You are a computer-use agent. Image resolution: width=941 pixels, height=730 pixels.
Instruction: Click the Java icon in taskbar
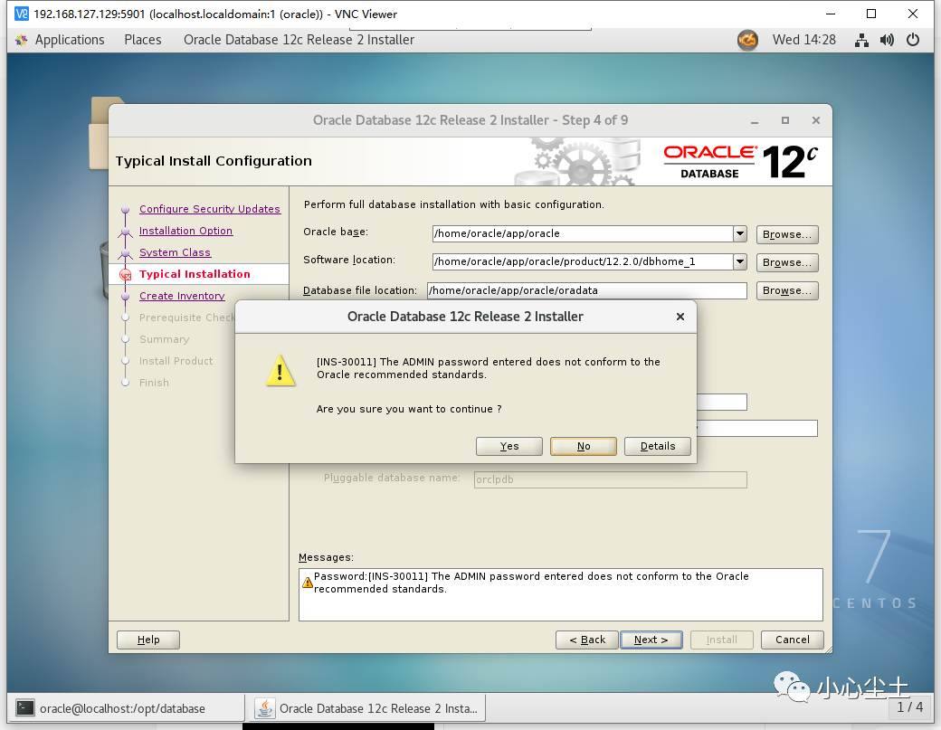point(264,708)
